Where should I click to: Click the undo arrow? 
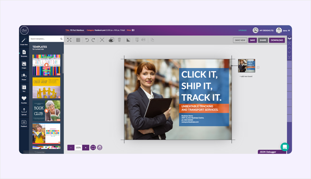click(x=86, y=40)
